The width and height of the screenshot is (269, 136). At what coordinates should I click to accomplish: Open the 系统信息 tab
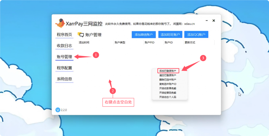[x=64, y=79]
